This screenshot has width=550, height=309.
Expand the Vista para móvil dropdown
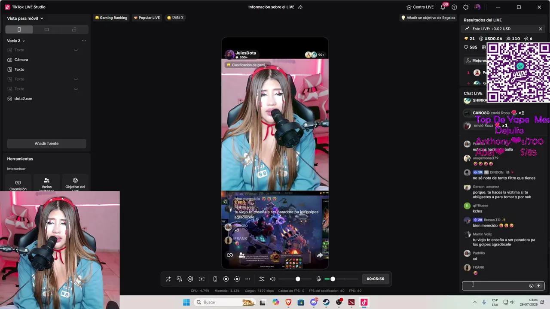click(x=25, y=18)
